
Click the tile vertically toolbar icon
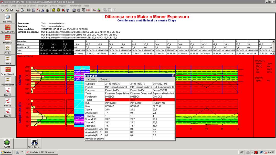click(114, 10)
